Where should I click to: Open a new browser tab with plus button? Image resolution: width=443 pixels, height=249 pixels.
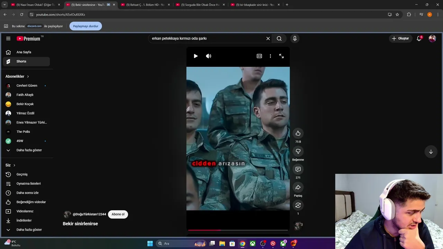pyautogui.click(x=287, y=5)
